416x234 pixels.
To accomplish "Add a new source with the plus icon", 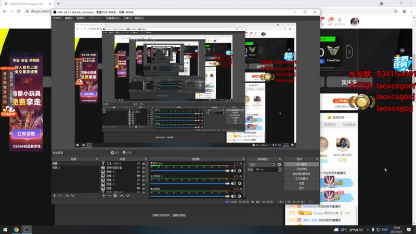I will 103,196.
